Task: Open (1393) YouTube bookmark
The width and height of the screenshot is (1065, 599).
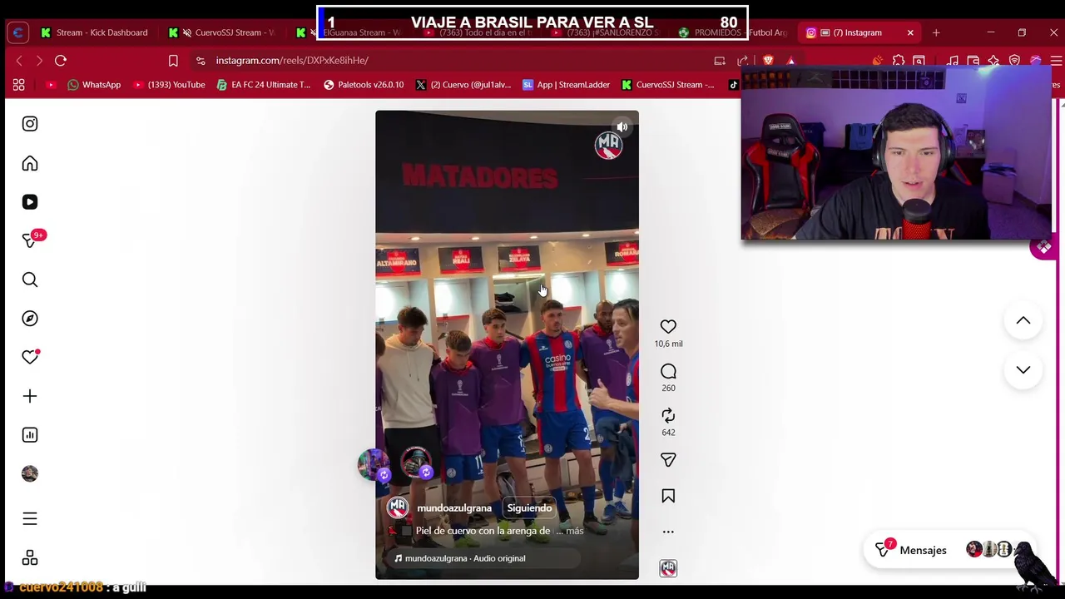Action: tap(169, 85)
